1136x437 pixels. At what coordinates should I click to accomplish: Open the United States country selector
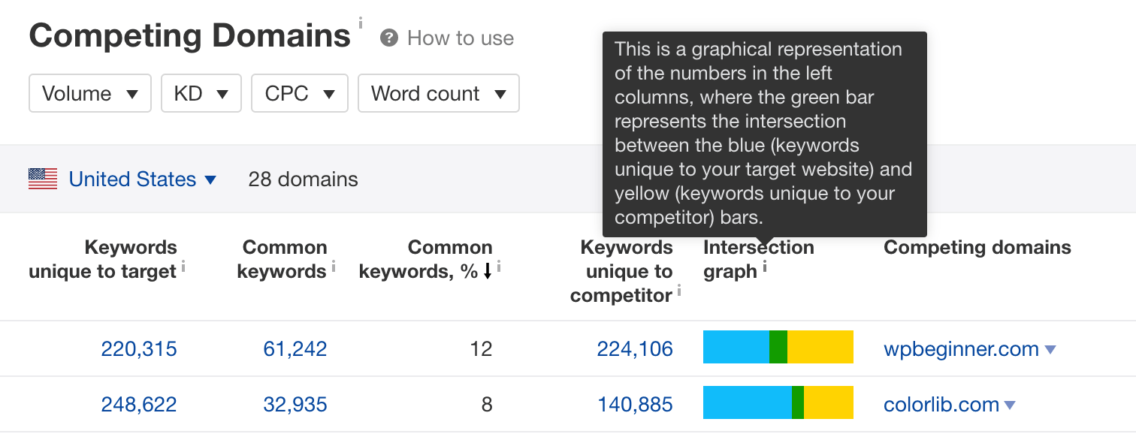(x=143, y=179)
